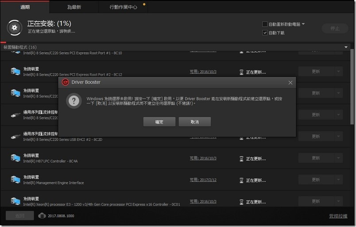Click text Intel(R) Management Engine Interface
Viewport: 356px width, 227px height.
pyautogui.click(x=53, y=183)
